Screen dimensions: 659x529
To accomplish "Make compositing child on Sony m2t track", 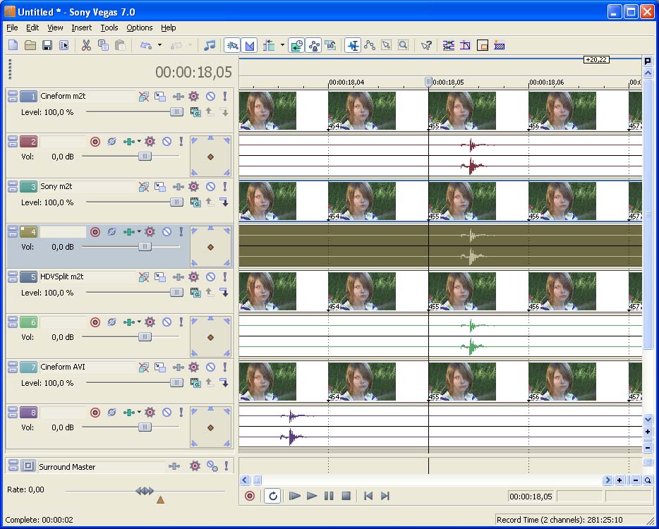I will 225,202.
